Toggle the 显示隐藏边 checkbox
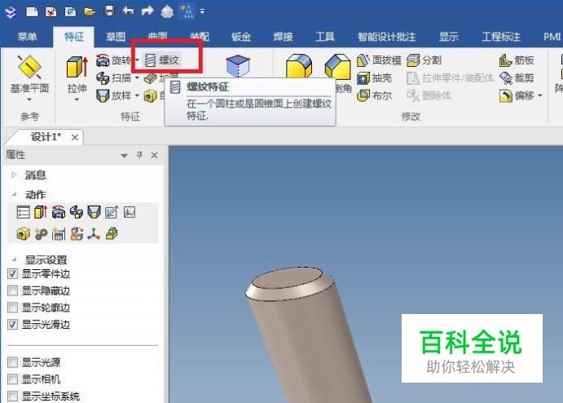Viewport: 563px width, 403px height. coord(12,290)
